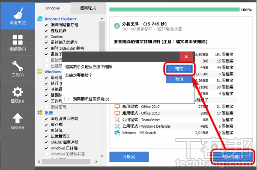Toggle 剪貼簿 checkbox
The width and height of the screenshot is (257, 170).
[x=46, y=131]
